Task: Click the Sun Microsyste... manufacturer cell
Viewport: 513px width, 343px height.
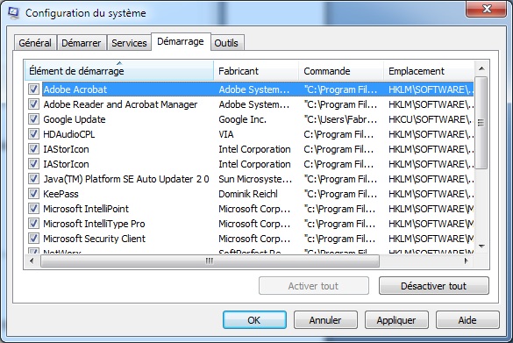Action: pos(255,179)
